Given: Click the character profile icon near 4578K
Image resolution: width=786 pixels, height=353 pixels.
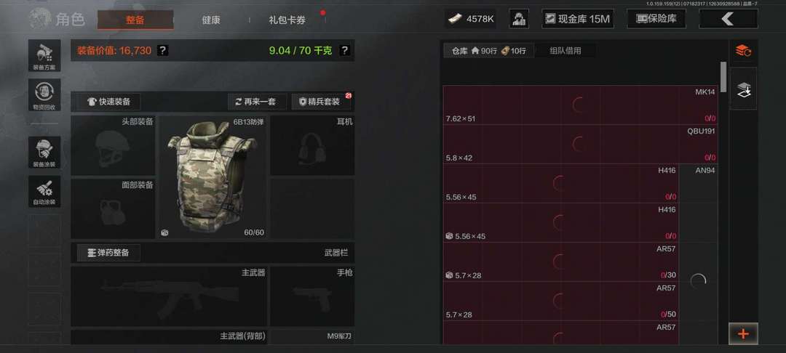Looking at the screenshot, I should (x=519, y=19).
